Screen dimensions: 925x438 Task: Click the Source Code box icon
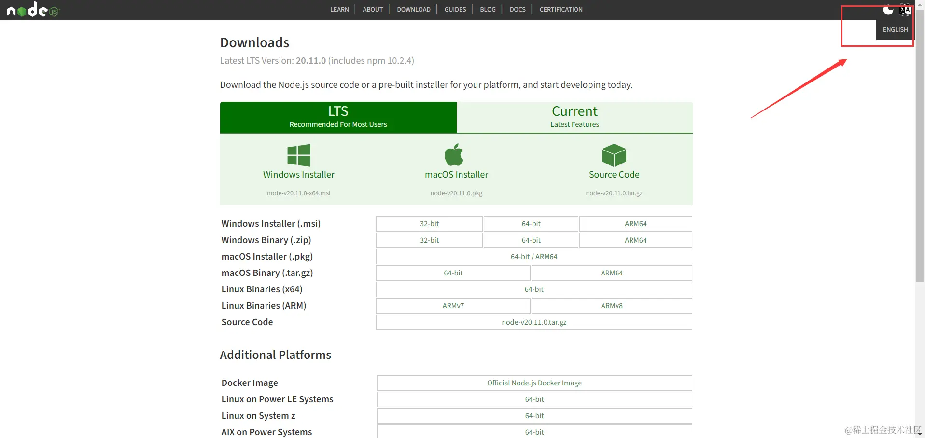pos(614,155)
